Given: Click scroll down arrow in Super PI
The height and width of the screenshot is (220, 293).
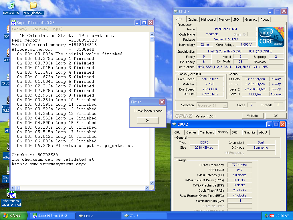Looking at the screenshot, I should (x=152, y=183).
